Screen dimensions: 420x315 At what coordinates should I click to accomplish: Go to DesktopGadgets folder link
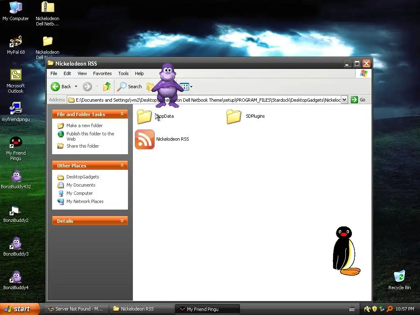tap(82, 177)
